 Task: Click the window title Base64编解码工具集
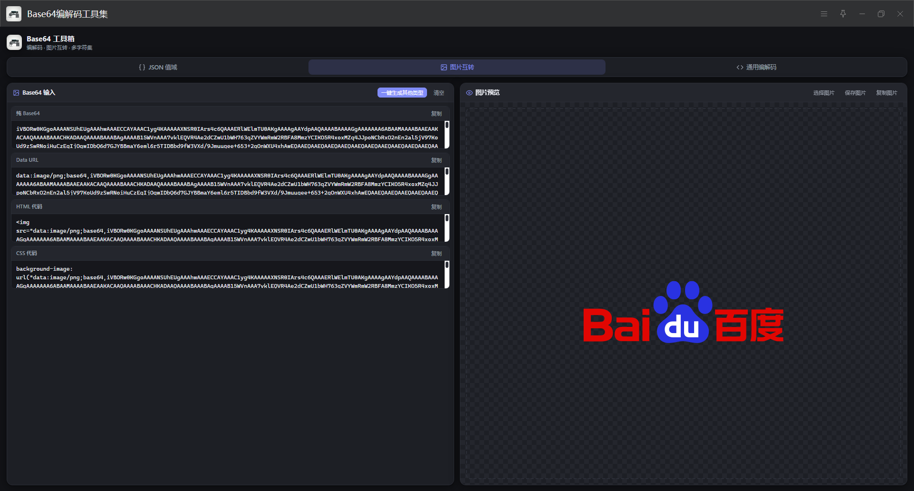coord(68,14)
